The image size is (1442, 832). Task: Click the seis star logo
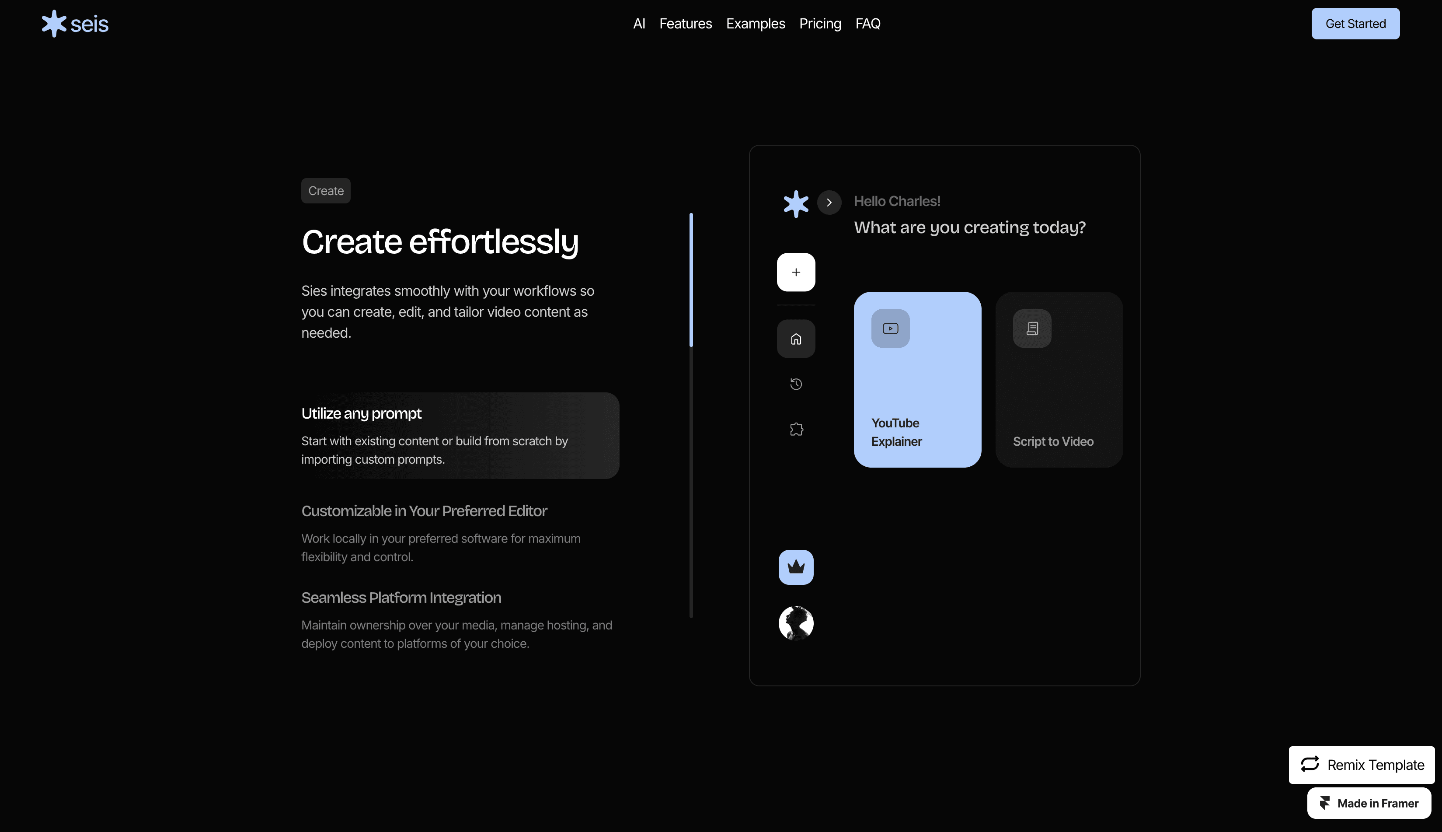coord(54,24)
